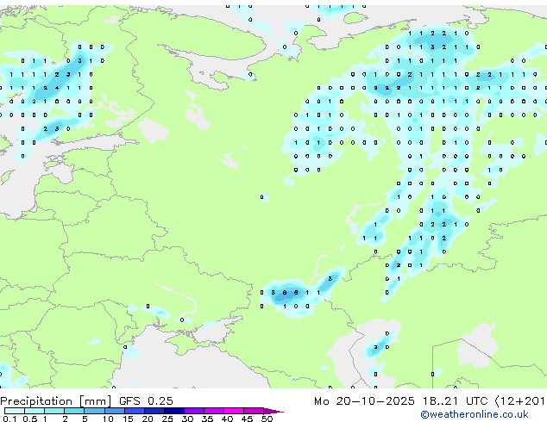This screenshot has height=422, width=547.
Task: Click the 'GFS 0.25' model label
Action: [146, 400]
